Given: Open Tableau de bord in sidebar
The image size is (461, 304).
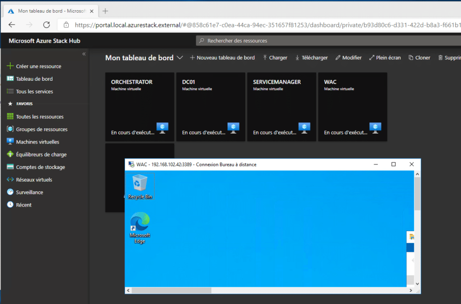Looking at the screenshot, I should (34, 79).
